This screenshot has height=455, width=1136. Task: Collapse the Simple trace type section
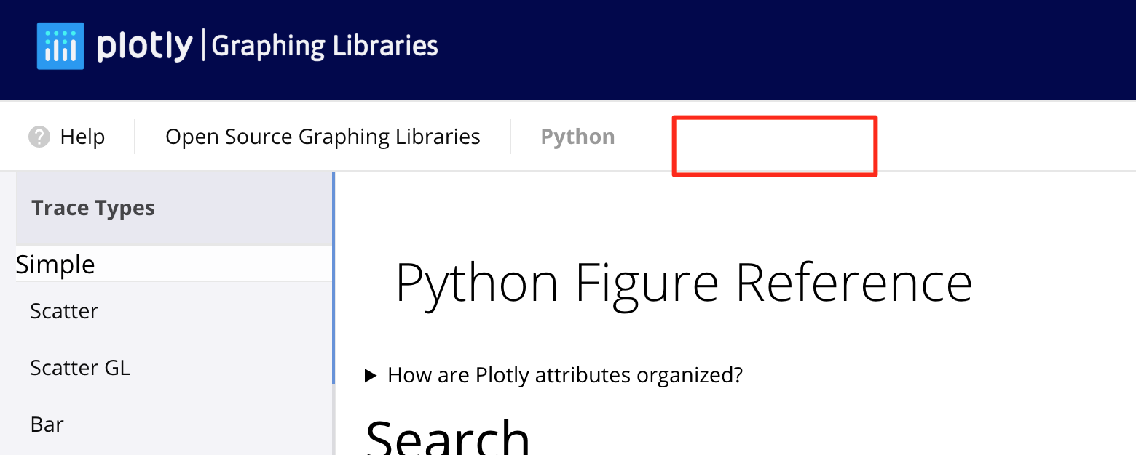click(x=55, y=265)
